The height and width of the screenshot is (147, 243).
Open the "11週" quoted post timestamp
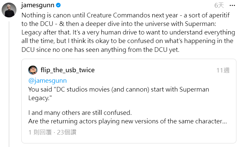pos(223,70)
